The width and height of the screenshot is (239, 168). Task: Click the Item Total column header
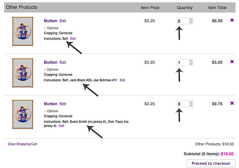[x=217, y=7]
